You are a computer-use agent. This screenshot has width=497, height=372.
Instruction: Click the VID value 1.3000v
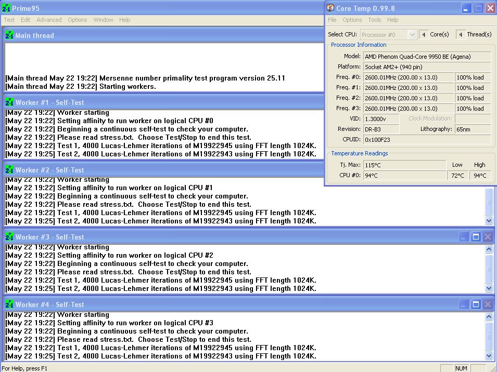[381, 119]
